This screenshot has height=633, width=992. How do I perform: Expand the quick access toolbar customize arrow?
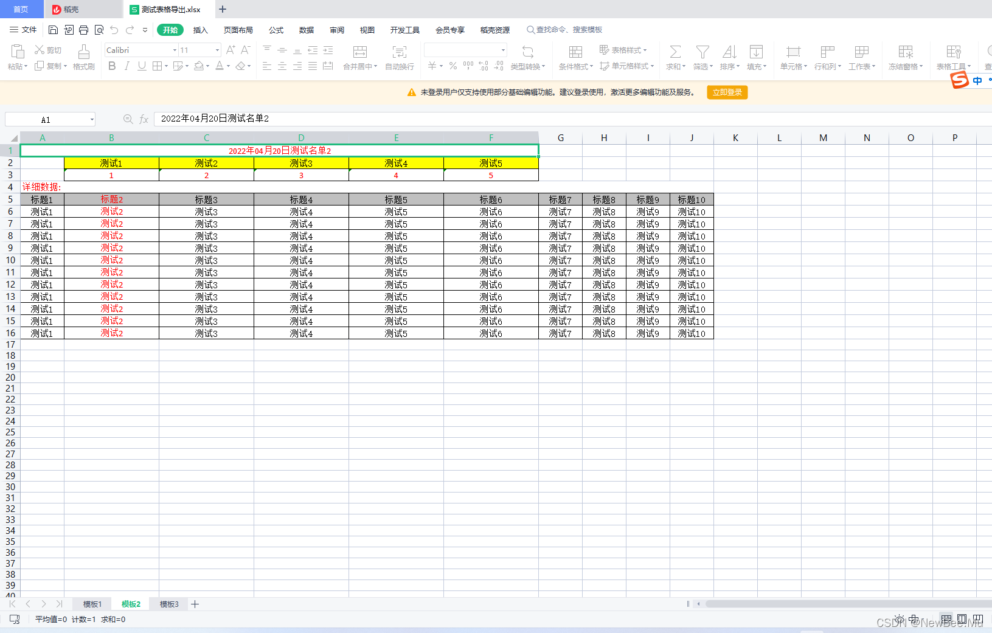point(145,30)
